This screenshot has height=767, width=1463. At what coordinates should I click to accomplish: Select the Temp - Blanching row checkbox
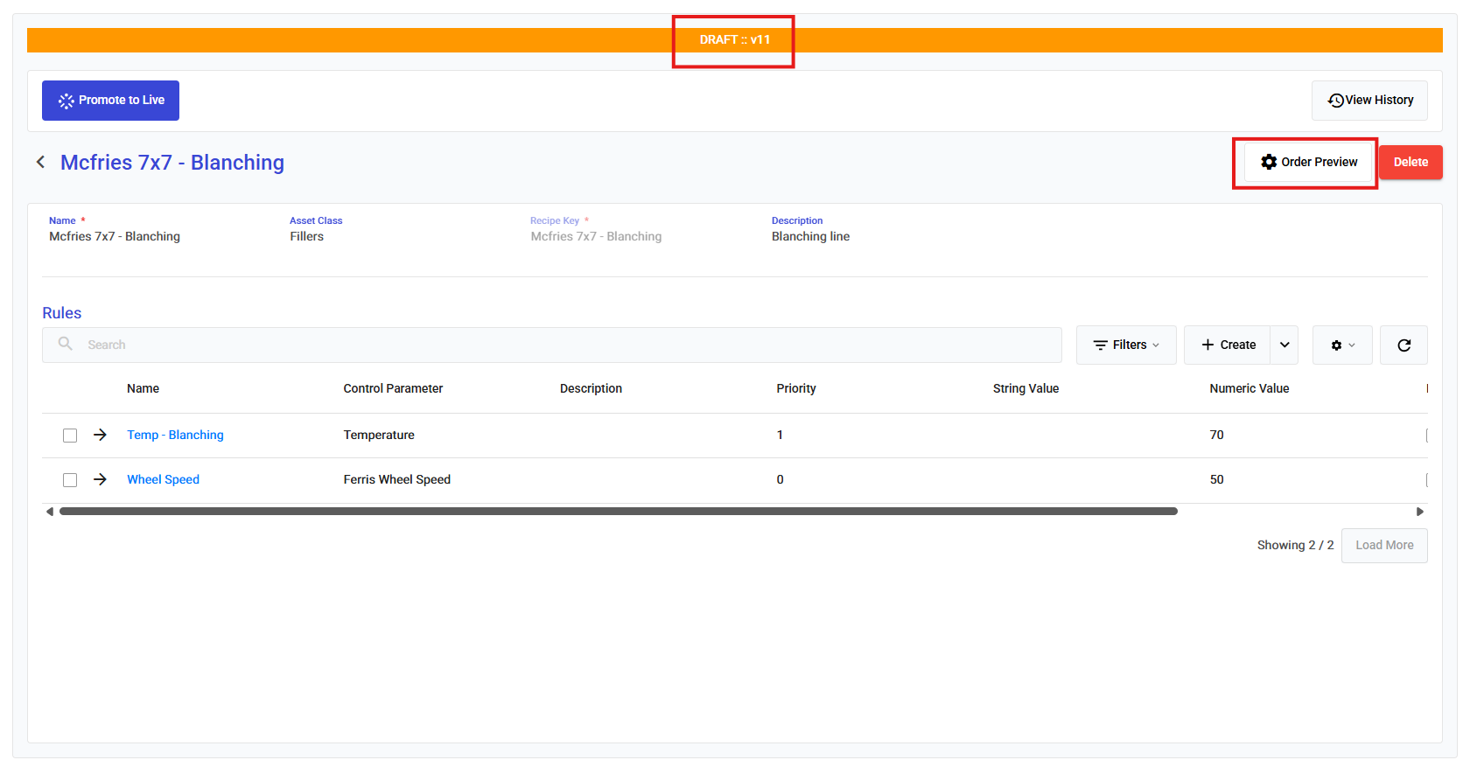coord(70,436)
